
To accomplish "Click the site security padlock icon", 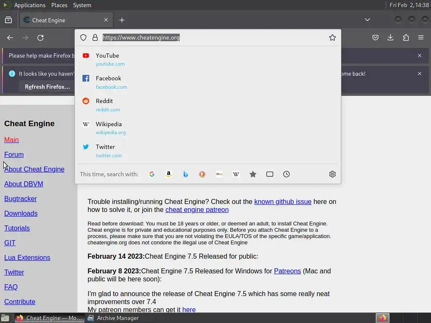I will point(95,37).
